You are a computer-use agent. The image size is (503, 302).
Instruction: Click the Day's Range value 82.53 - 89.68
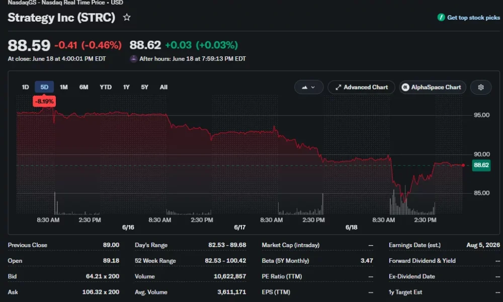tap(227, 245)
